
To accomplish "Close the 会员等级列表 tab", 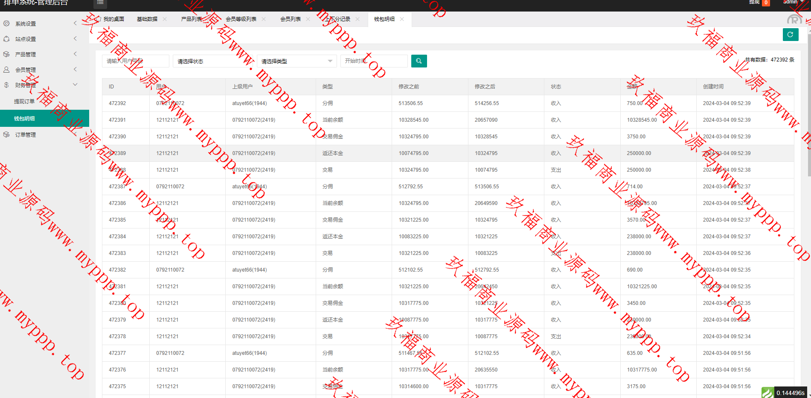I will pos(264,19).
